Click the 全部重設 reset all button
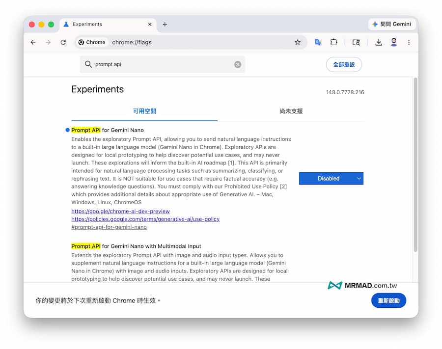The width and height of the screenshot is (442, 349). (344, 64)
